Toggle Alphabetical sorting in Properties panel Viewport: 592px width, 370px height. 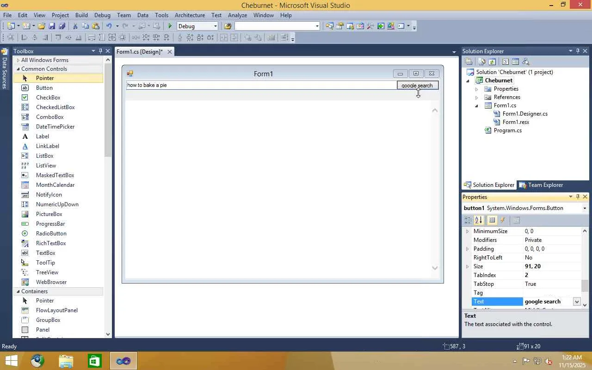point(478,220)
